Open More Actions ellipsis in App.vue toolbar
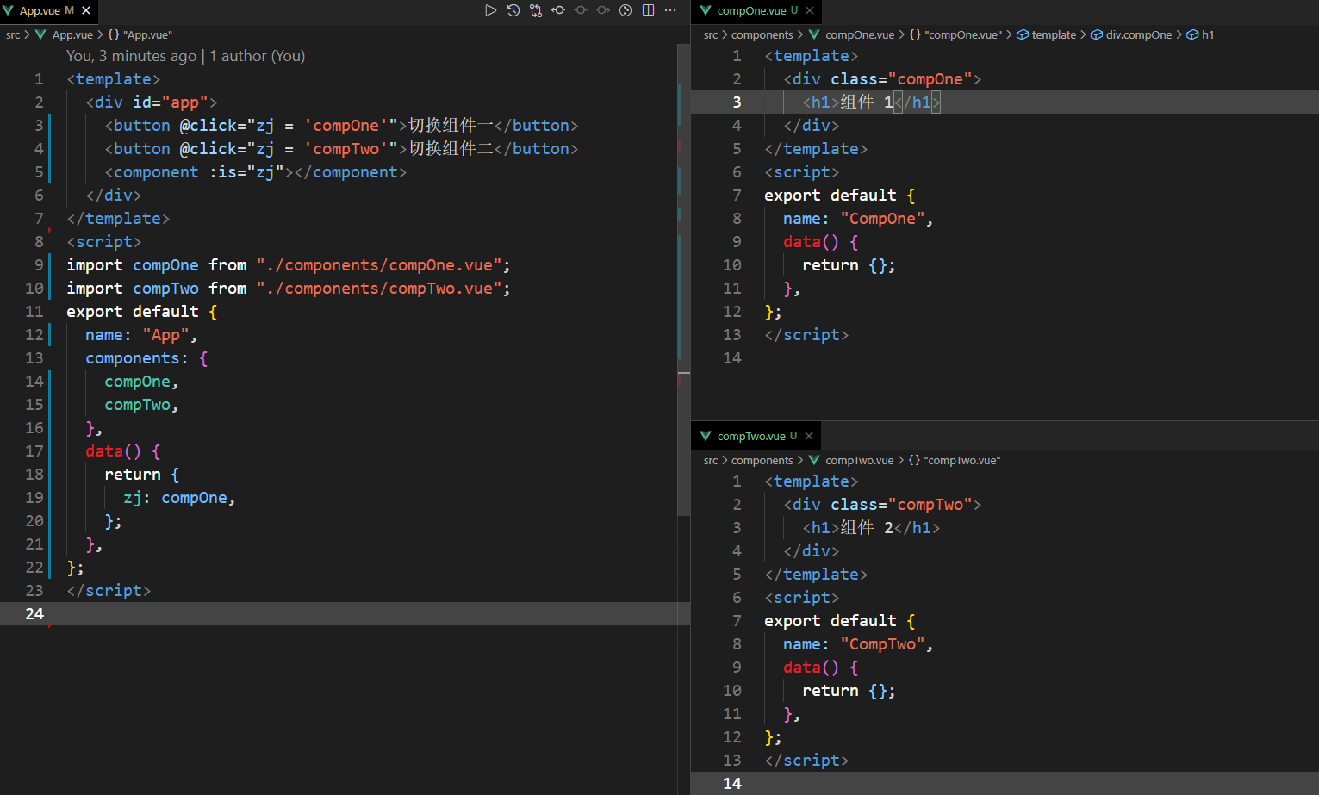The width and height of the screenshot is (1319, 795). point(670,10)
